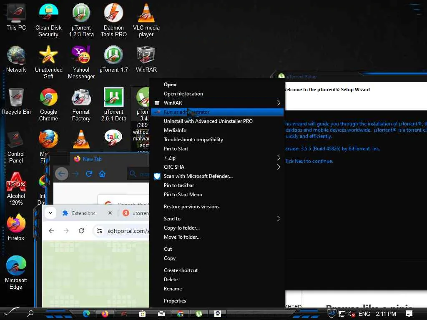Image resolution: width=427 pixels, height=320 pixels.
Task: Expand 7-Zip submenu arrow
Action: [x=279, y=158]
